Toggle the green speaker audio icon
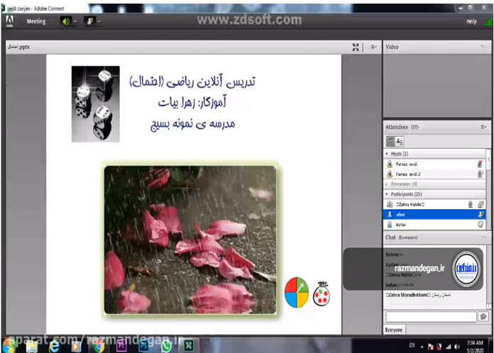 tap(66, 21)
